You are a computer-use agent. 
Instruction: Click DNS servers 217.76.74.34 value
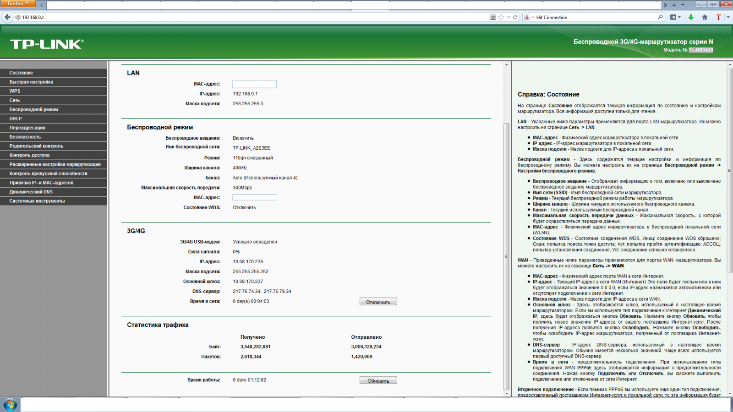click(262, 292)
